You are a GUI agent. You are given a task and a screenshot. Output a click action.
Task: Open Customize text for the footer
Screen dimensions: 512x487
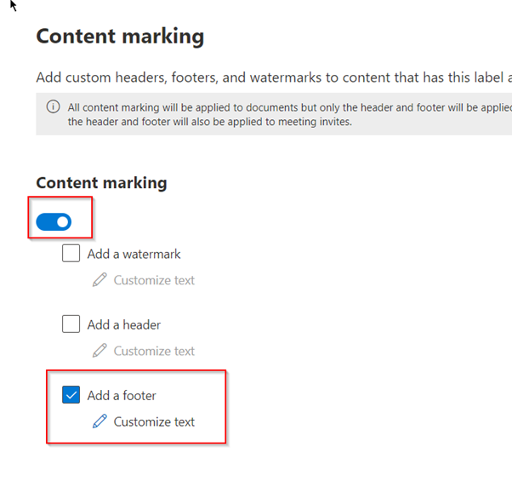tap(154, 421)
